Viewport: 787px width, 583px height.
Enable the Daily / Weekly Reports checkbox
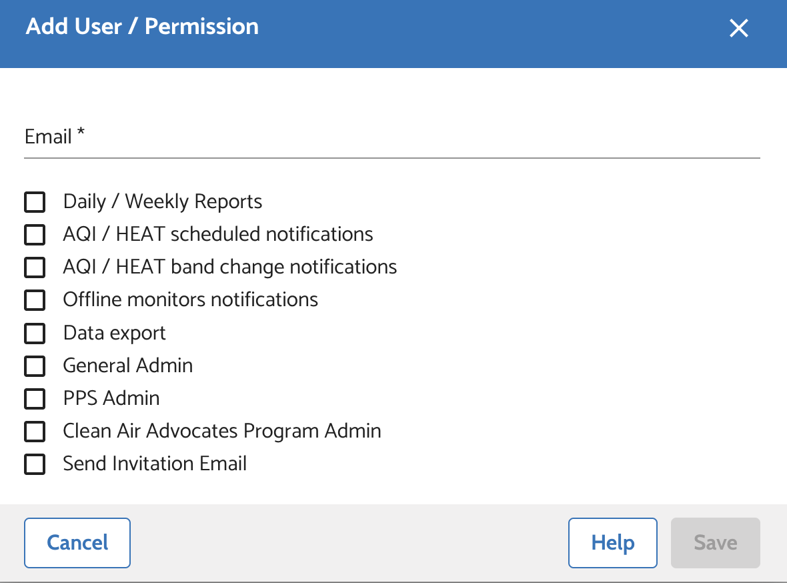click(35, 202)
